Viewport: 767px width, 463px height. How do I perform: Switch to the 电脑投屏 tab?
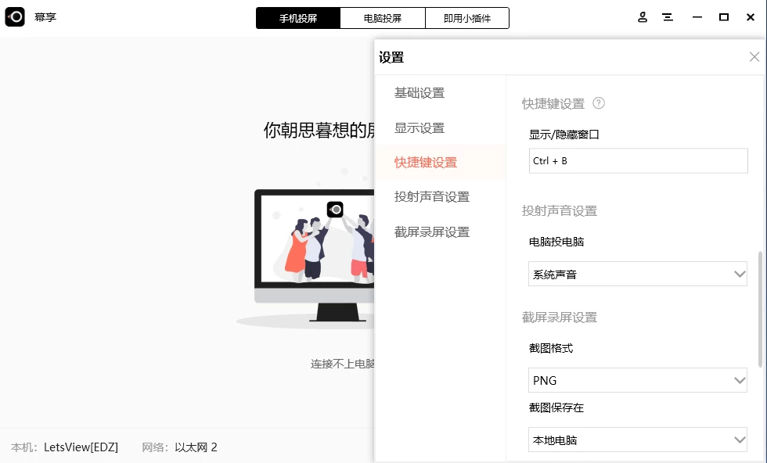click(382, 17)
